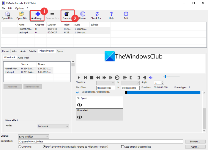
Task: Jump to the end marker icon
Action: pyautogui.click(x=144, y=78)
